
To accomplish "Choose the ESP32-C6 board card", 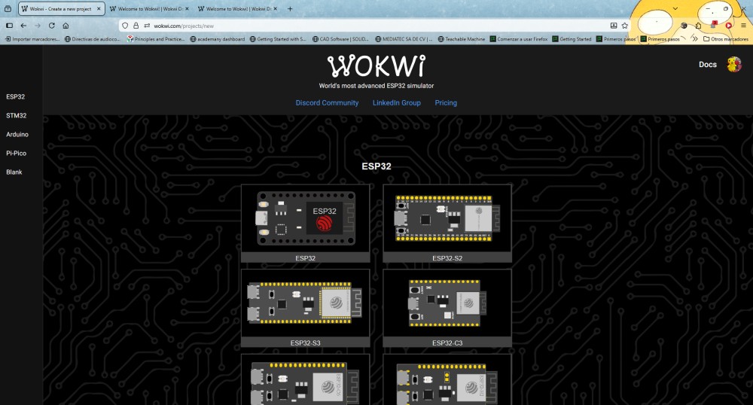I will point(306,380).
